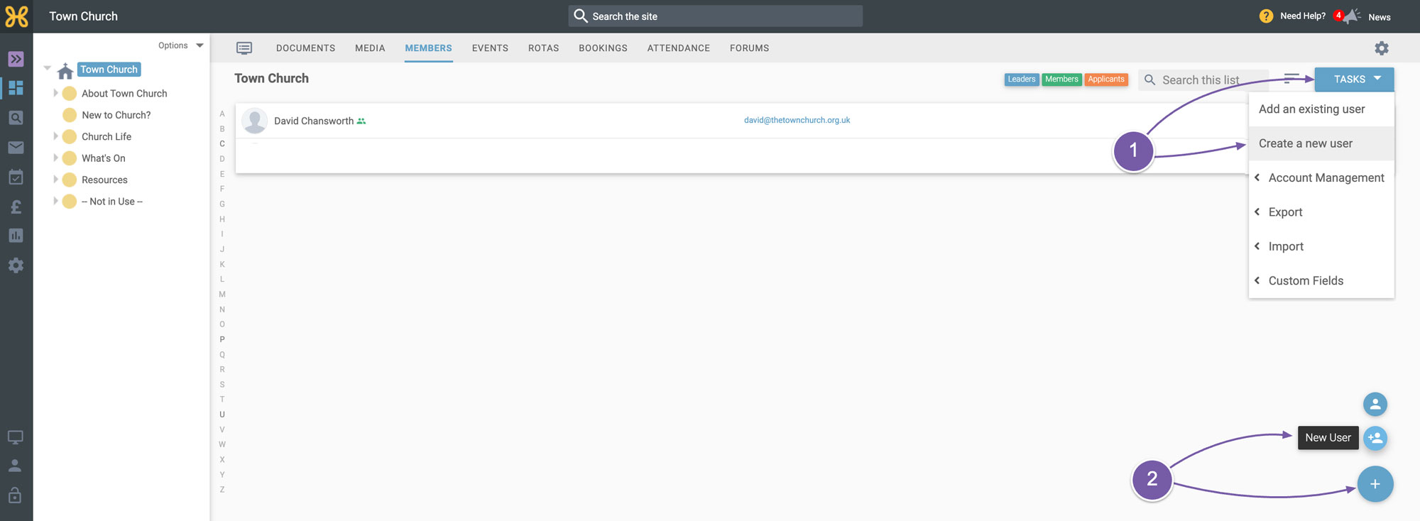
Task: Click David Chansworth's avatar thumbnail
Action: [x=254, y=121]
